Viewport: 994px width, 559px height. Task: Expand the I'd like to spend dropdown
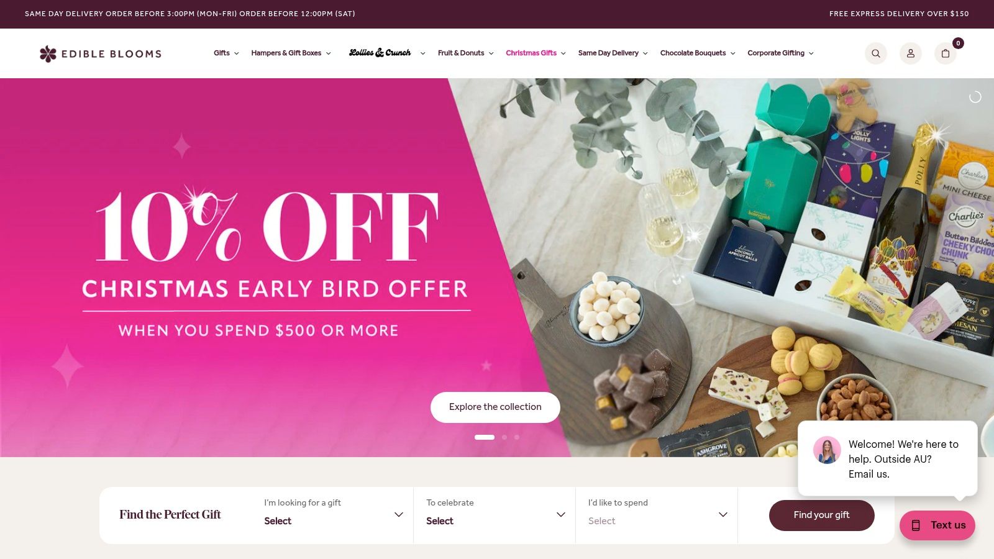tap(657, 515)
